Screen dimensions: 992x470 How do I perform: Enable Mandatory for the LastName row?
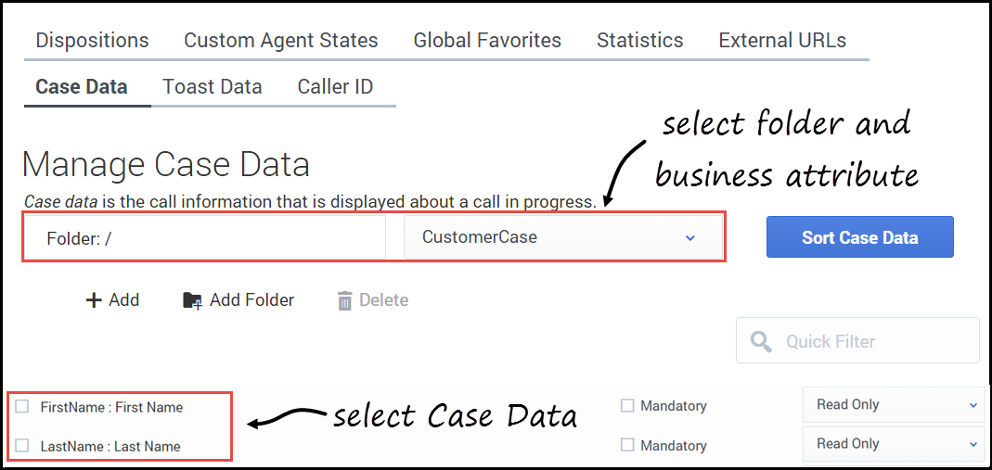point(627,445)
